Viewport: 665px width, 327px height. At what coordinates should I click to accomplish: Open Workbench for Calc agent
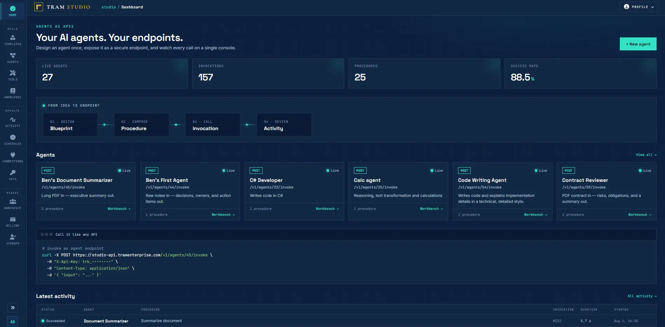coord(431,209)
